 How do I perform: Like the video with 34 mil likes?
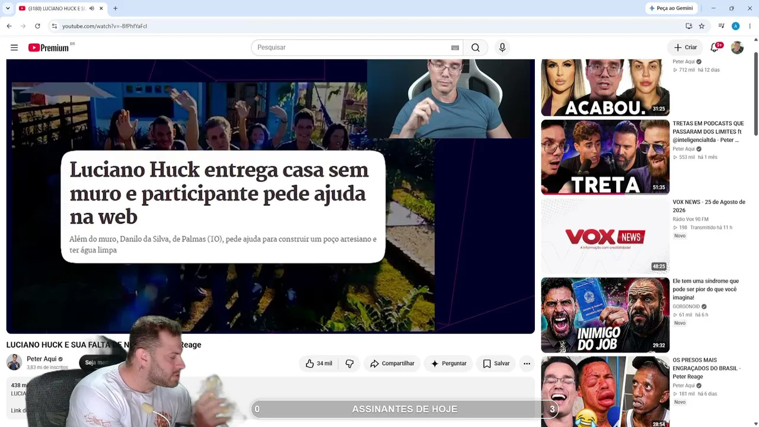[319, 364]
